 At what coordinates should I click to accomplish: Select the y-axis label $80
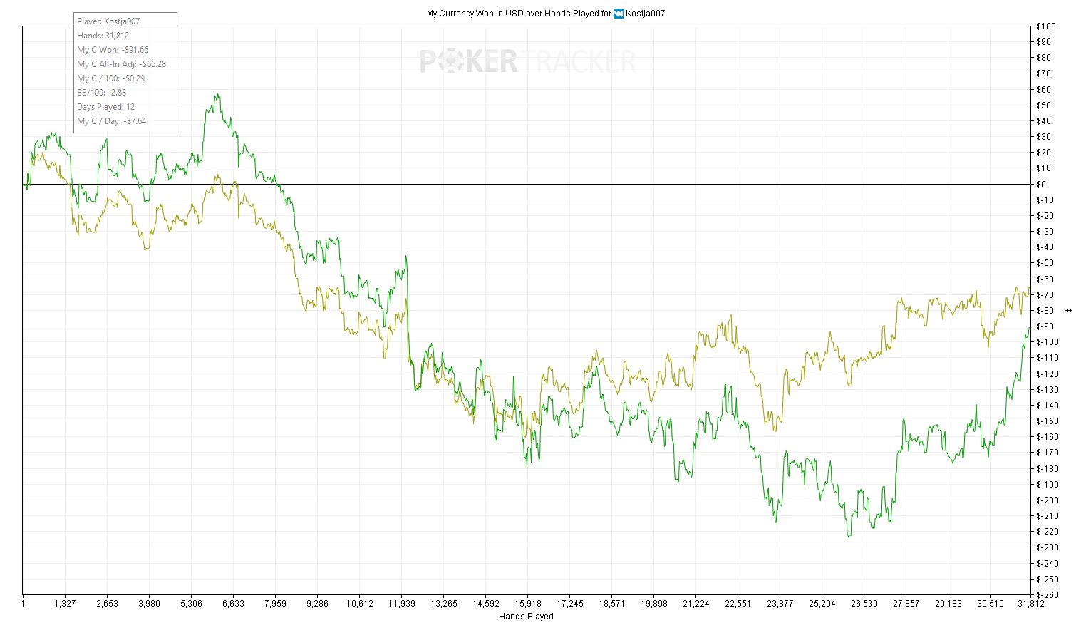[1044, 58]
